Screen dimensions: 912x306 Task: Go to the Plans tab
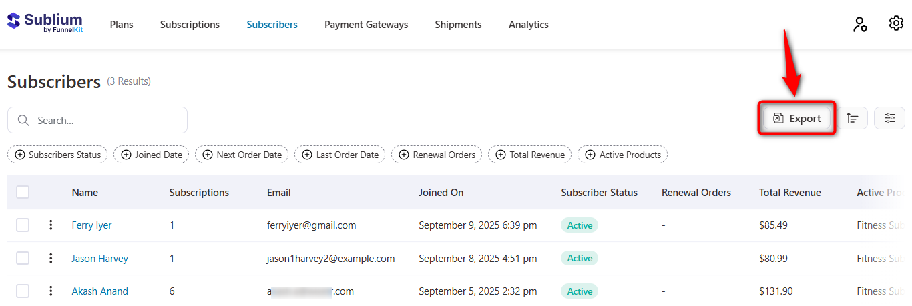click(x=122, y=25)
